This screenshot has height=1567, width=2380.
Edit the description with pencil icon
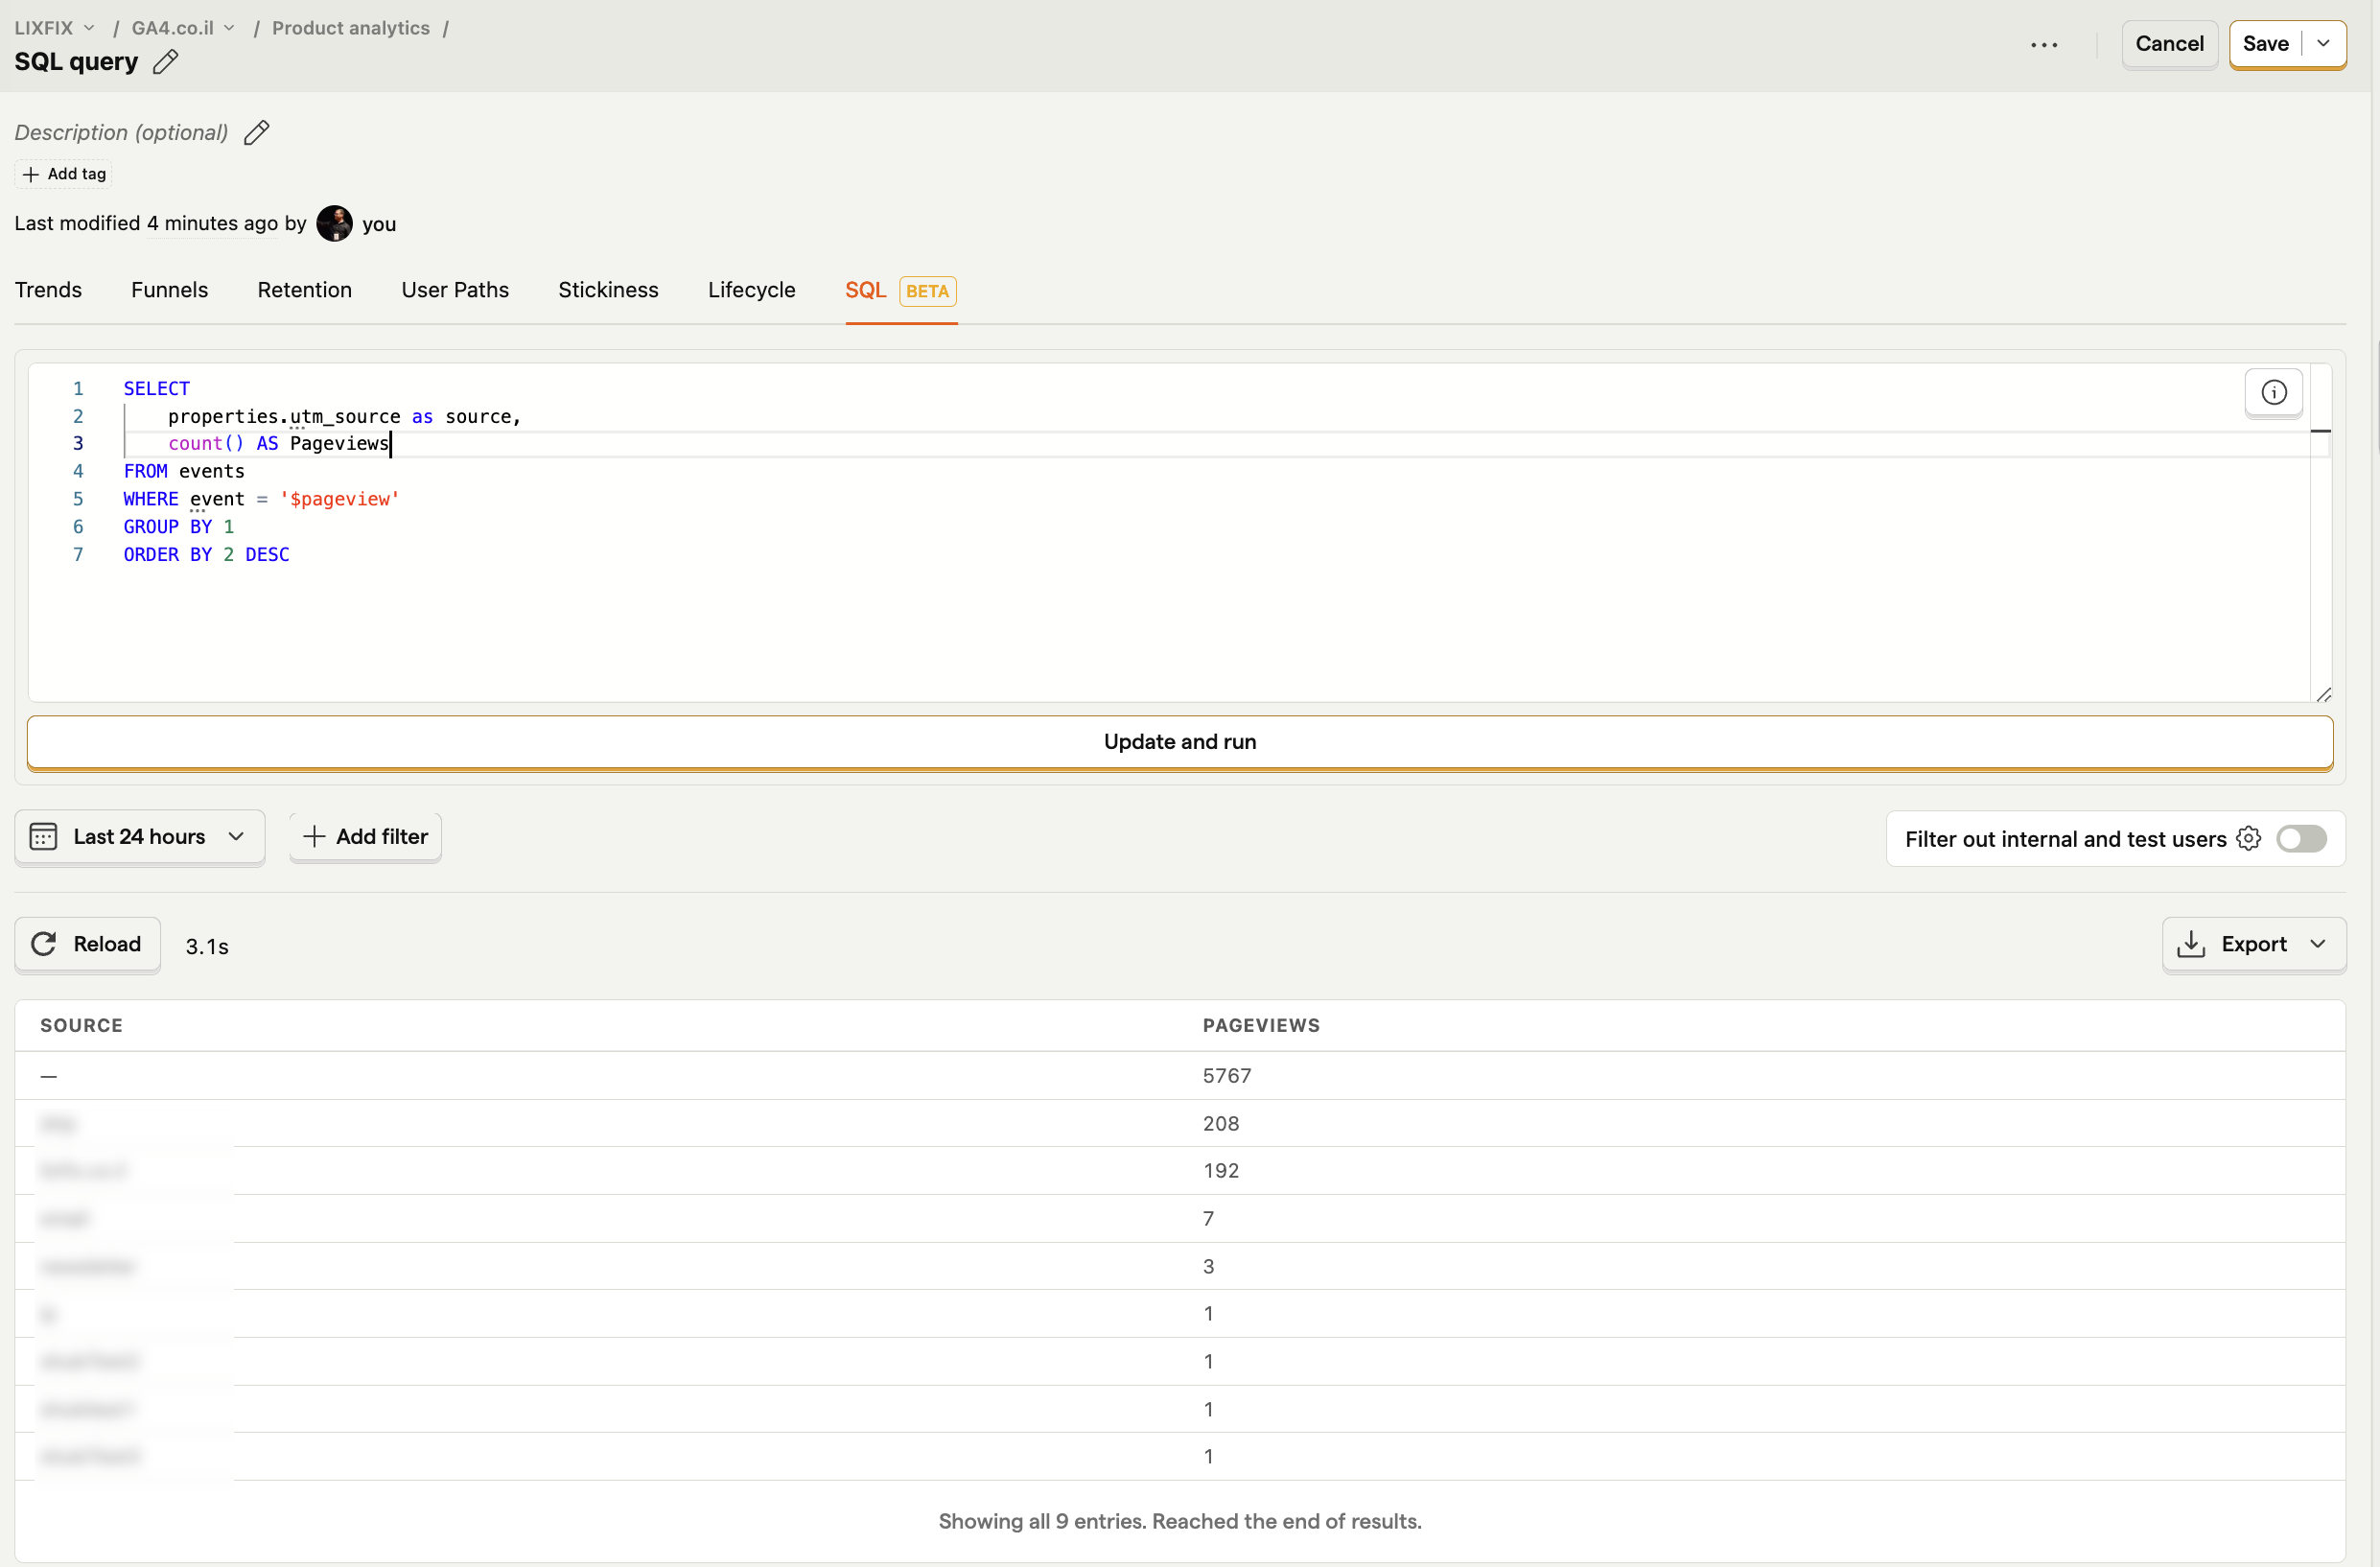pyautogui.click(x=256, y=133)
